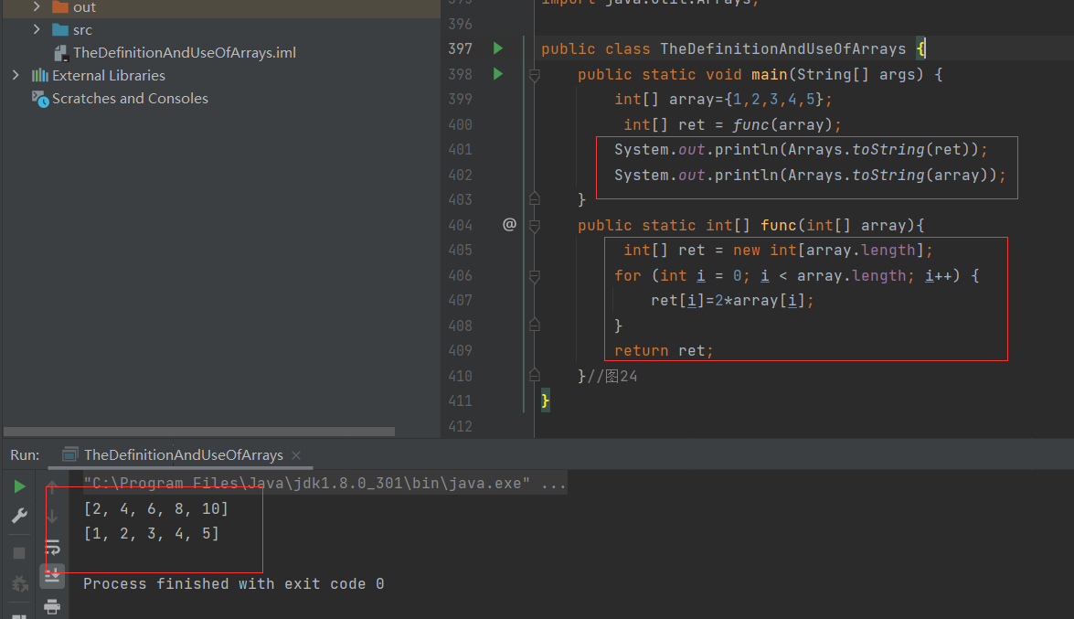Click the fold end marker at line 403

pyautogui.click(x=535, y=198)
